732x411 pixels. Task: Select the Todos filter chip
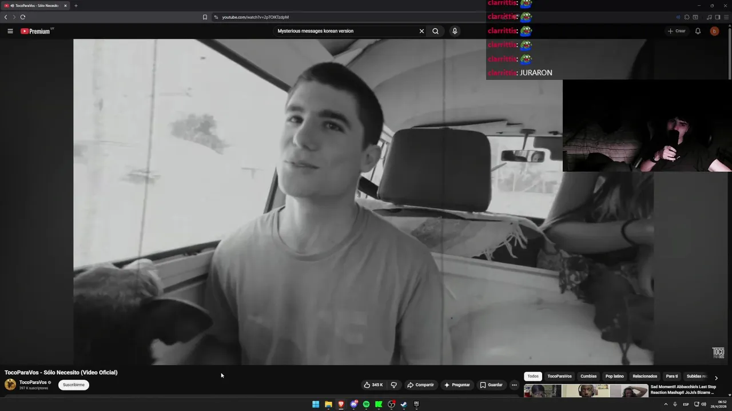(x=533, y=376)
